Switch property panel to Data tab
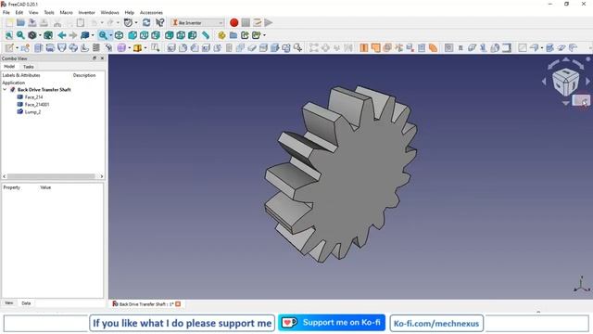This screenshot has width=593, height=334. click(26, 303)
